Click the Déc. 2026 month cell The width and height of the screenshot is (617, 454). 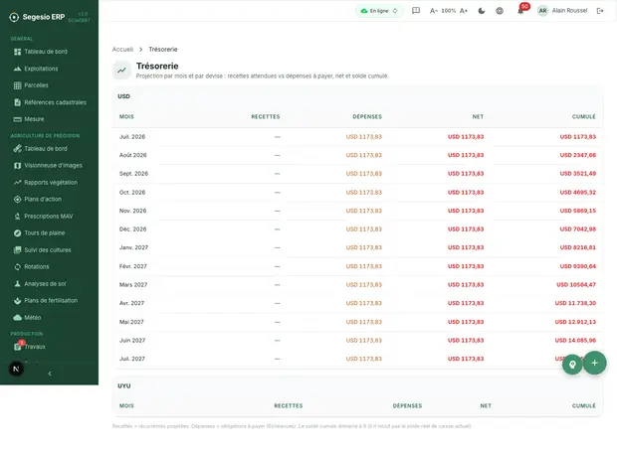(x=132, y=228)
